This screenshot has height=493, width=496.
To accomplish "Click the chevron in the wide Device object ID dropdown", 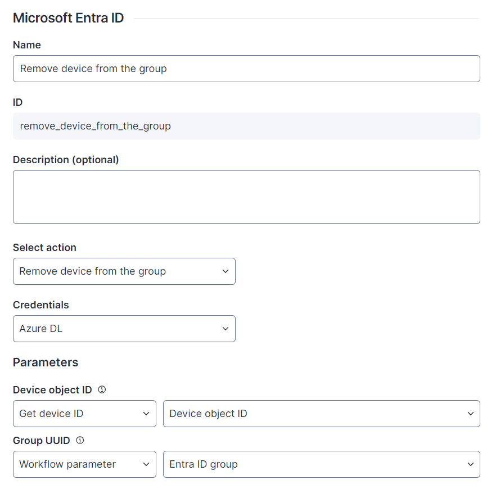I will [470, 414].
